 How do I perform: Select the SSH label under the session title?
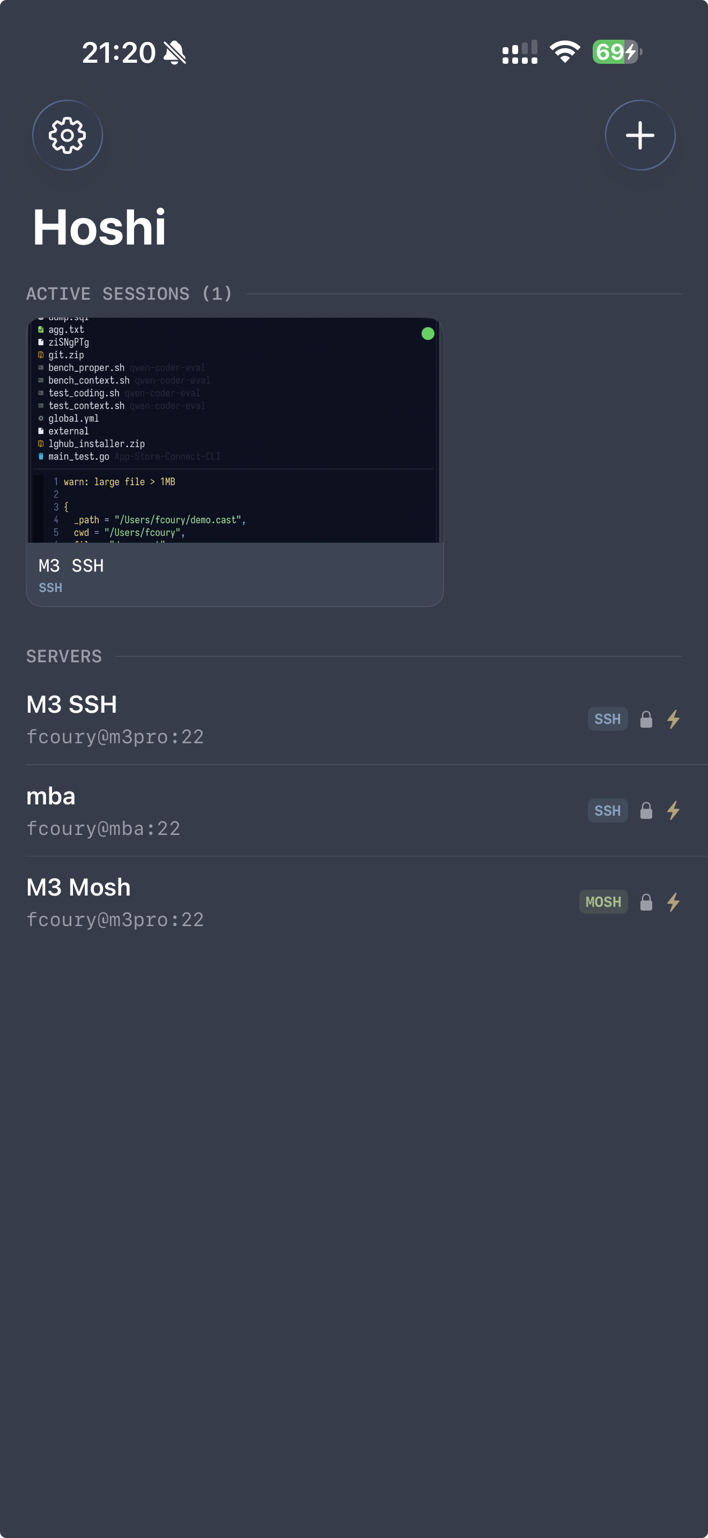[x=50, y=588]
